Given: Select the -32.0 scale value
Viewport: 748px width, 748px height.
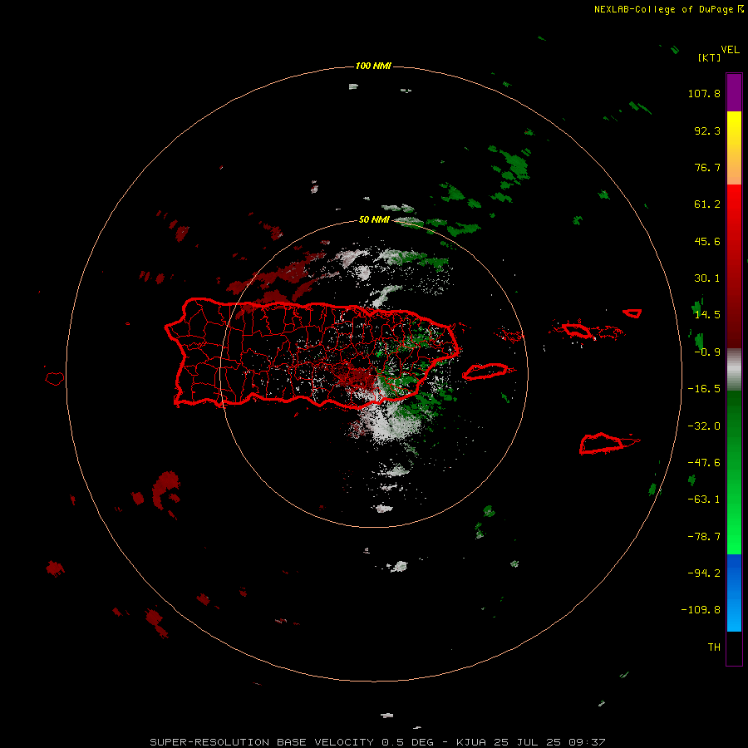Looking at the screenshot, I should [704, 426].
